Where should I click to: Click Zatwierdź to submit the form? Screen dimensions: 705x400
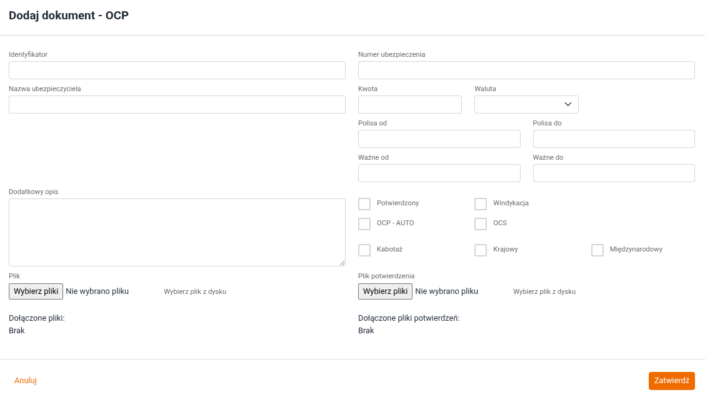671,381
